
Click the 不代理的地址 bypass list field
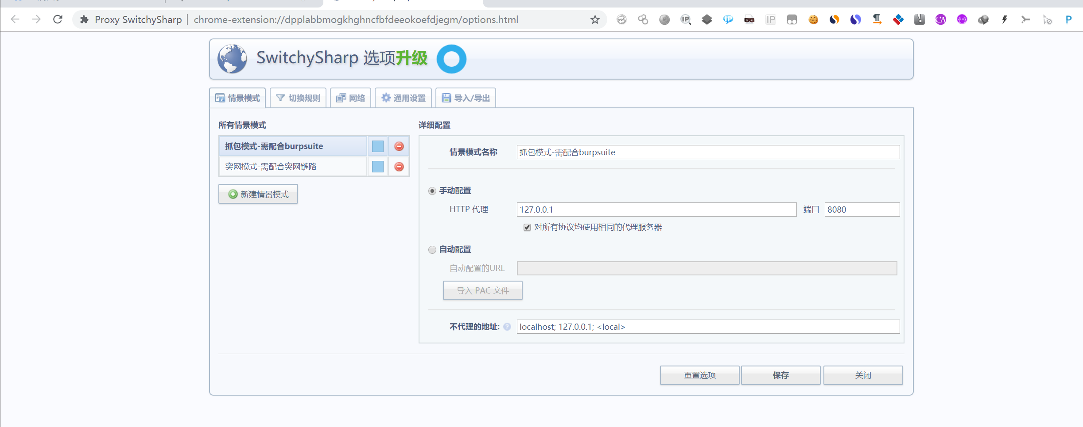pos(708,327)
